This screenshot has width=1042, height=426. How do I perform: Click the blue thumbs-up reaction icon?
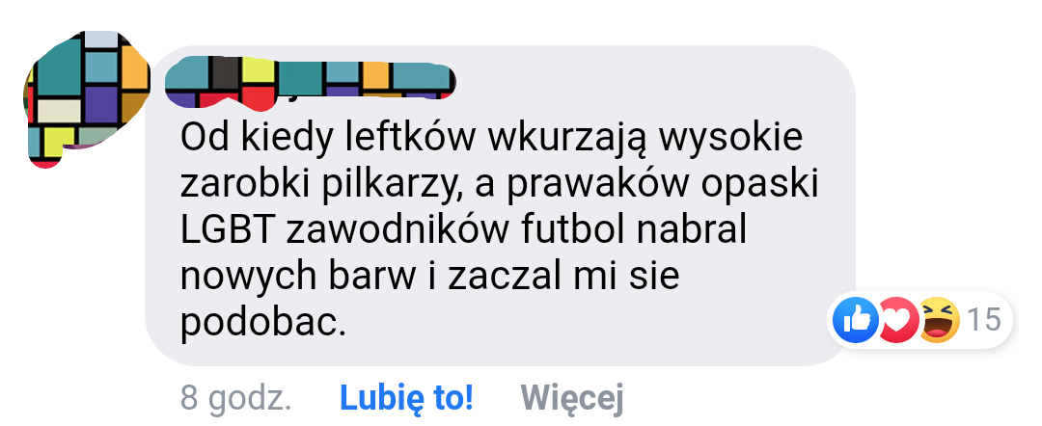[855, 320]
